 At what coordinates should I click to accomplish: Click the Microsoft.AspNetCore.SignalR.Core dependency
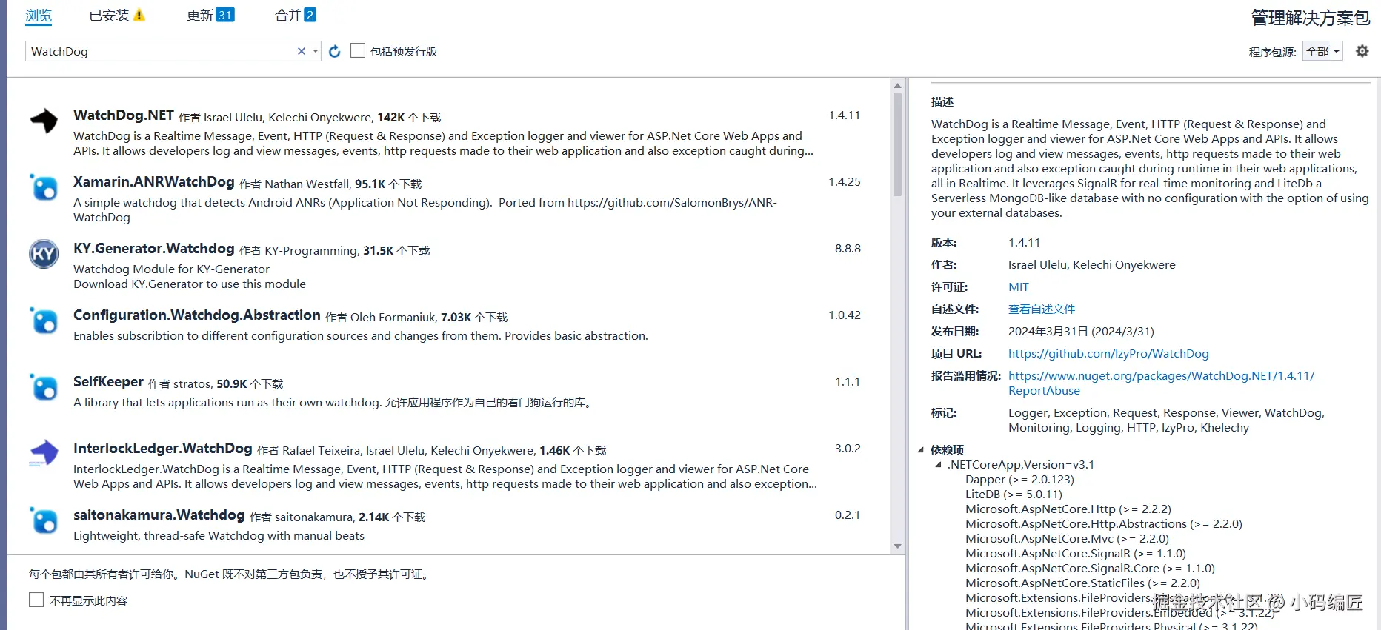[1090, 569]
